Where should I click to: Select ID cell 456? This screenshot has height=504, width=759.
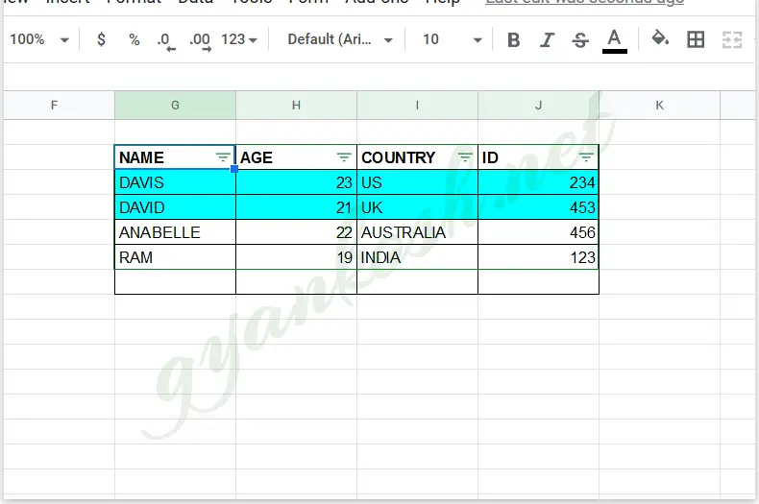(x=538, y=232)
